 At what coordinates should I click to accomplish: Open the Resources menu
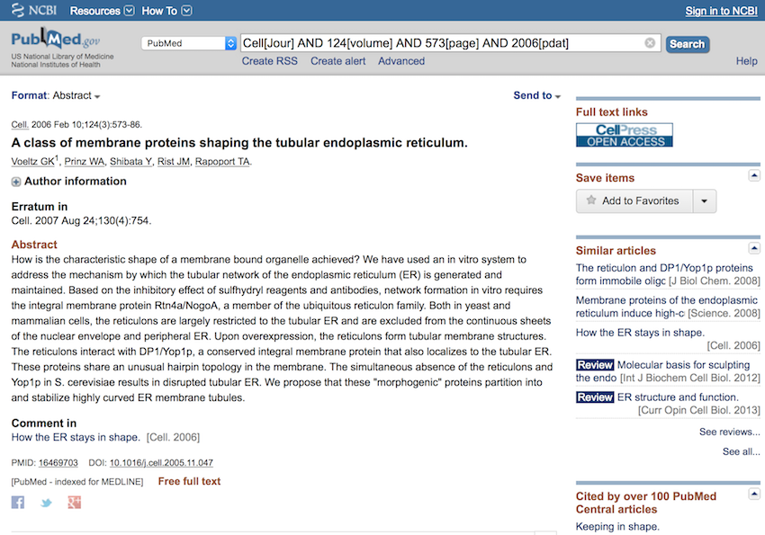102,11
